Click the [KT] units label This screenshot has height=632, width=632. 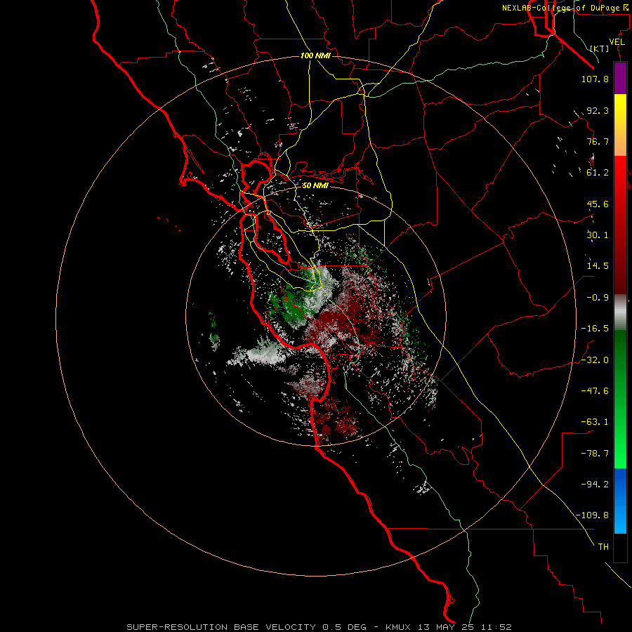tap(600, 48)
